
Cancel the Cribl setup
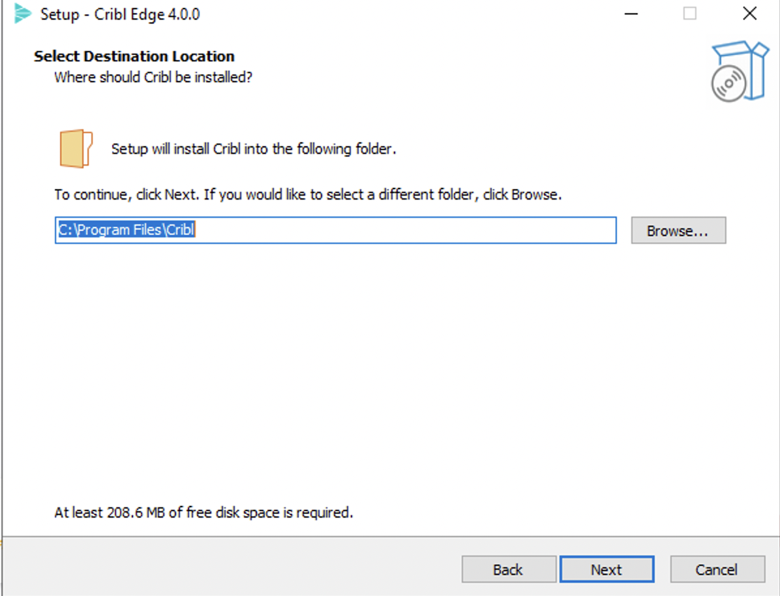(717, 569)
